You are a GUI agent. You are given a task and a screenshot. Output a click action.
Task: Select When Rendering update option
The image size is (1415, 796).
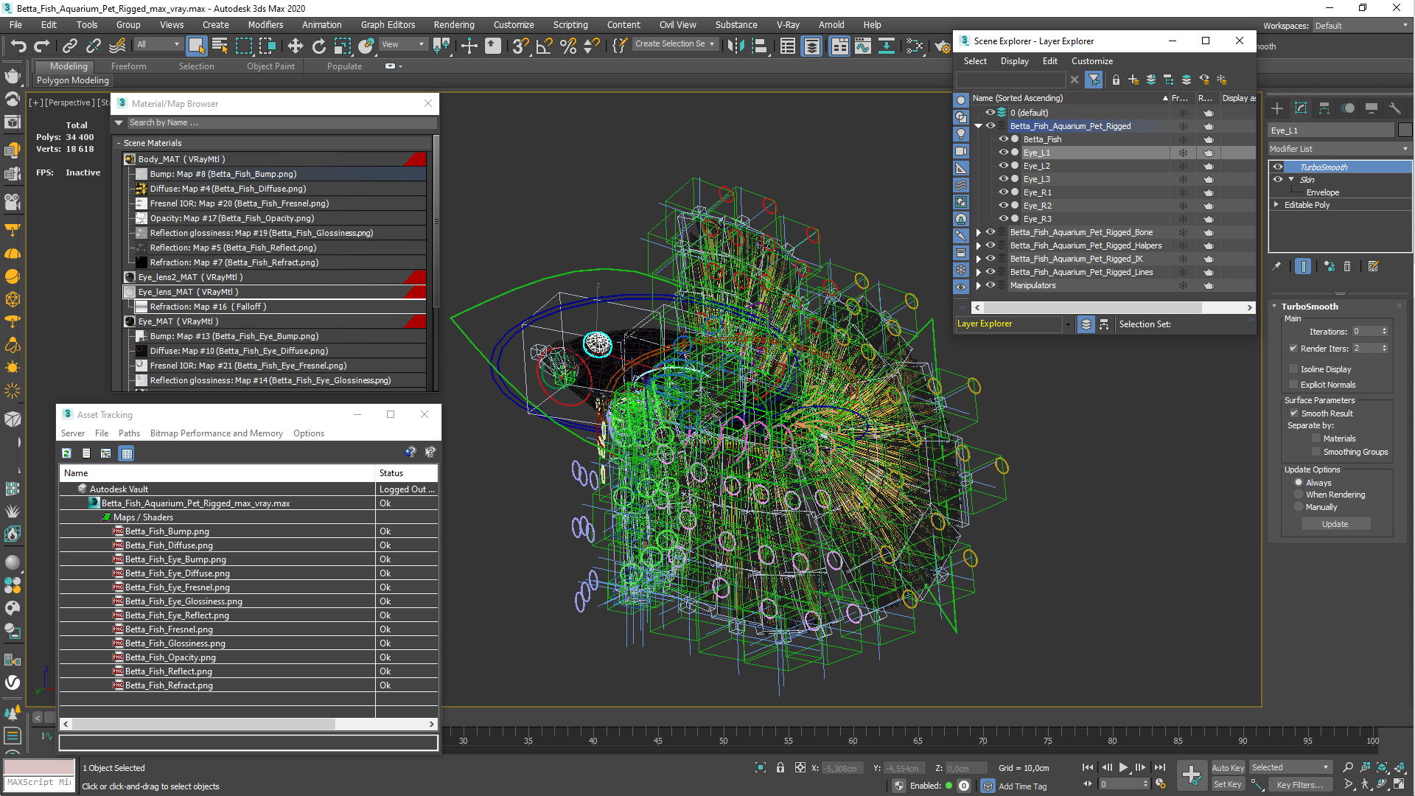(x=1299, y=495)
